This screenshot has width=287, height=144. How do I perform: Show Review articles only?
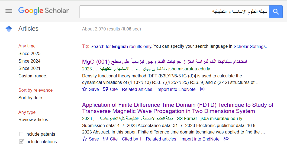(33, 119)
